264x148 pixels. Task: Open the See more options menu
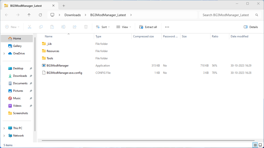(x=167, y=27)
